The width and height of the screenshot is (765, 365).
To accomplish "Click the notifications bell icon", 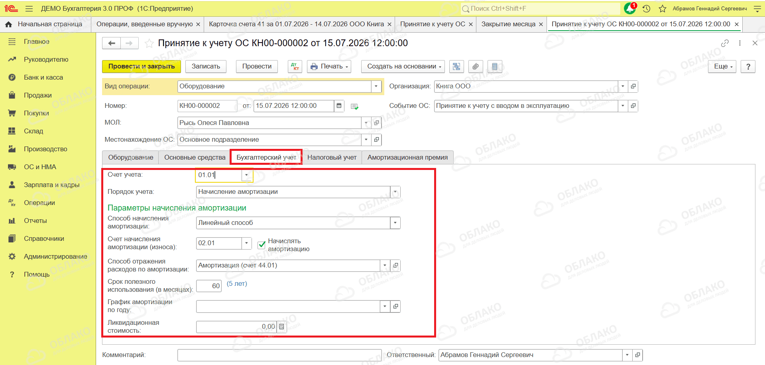I will pos(630,8).
